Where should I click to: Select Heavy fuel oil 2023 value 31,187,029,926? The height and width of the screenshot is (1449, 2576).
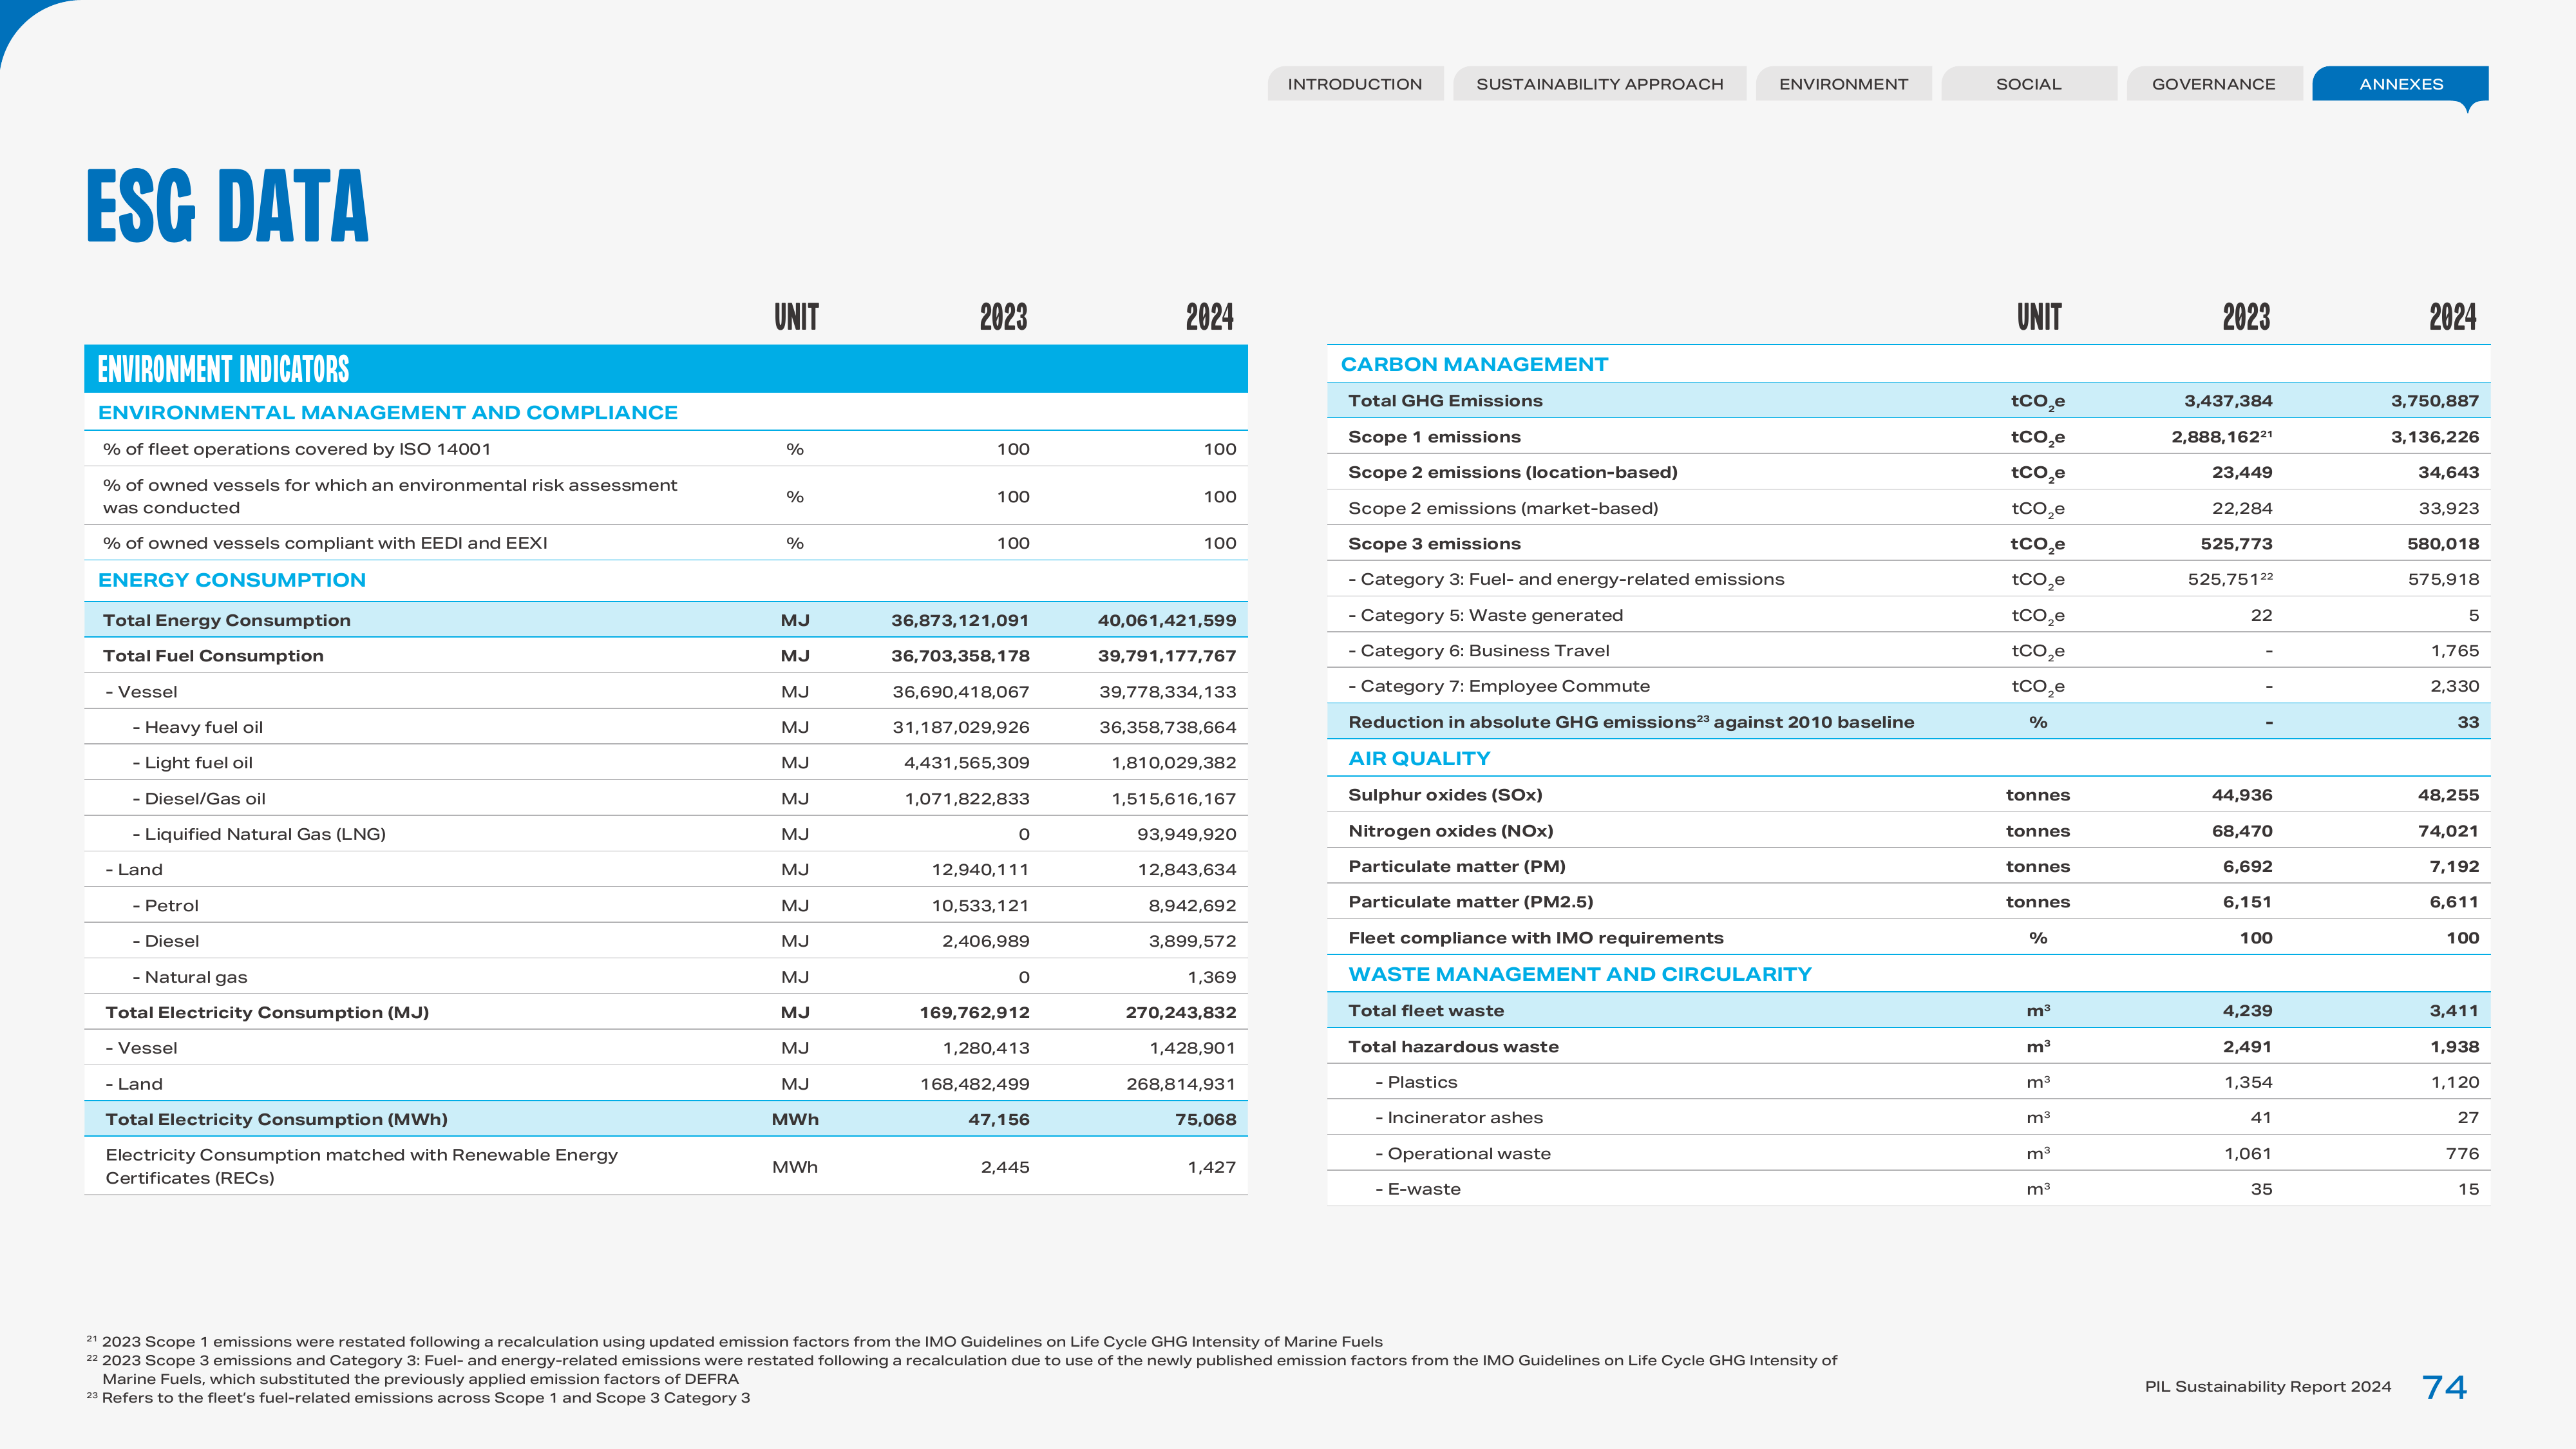961,727
